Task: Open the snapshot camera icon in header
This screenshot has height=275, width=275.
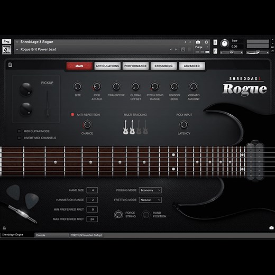Action: pyautogui.click(x=198, y=42)
